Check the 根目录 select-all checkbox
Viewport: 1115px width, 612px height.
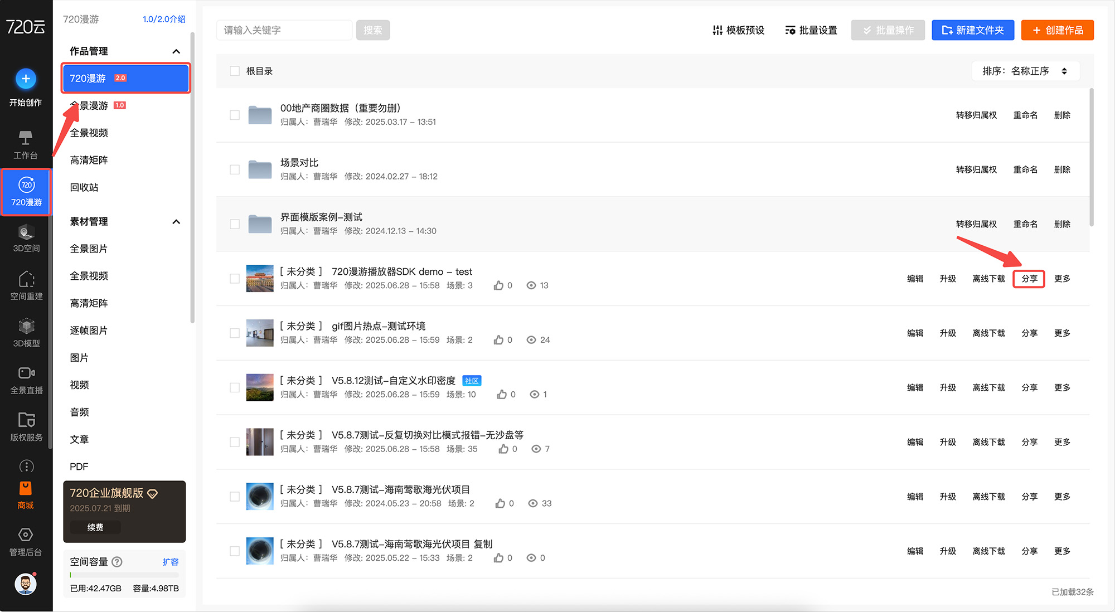click(235, 71)
